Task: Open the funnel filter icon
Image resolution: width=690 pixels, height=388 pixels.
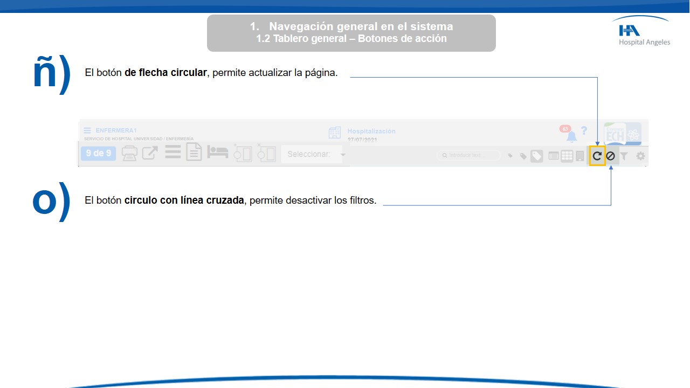Action: point(624,156)
